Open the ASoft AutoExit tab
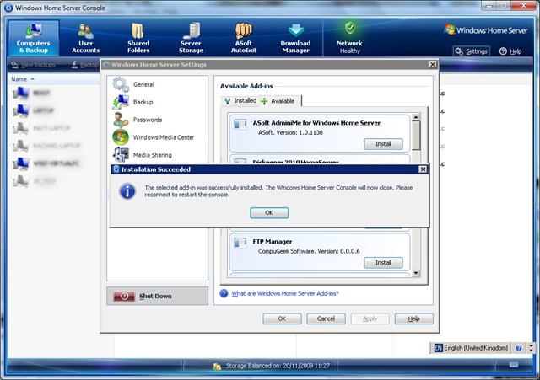Viewport: 540px width, 380px height. point(244,38)
